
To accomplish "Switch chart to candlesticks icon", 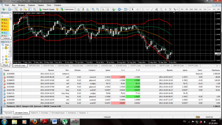I will [83, 9].
